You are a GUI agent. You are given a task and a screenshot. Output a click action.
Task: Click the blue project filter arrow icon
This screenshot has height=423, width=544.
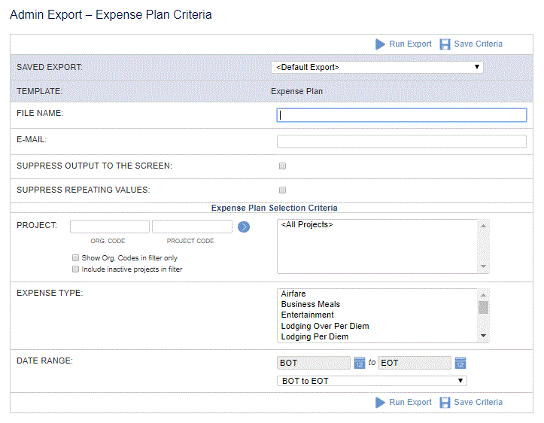pos(244,227)
